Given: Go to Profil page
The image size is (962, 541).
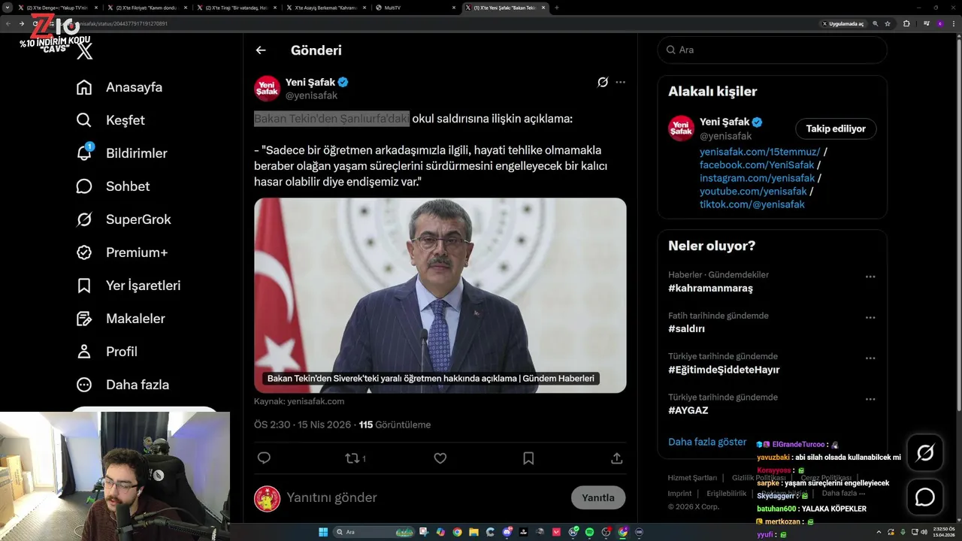Looking at the screenshot, I should pos(107,352).
